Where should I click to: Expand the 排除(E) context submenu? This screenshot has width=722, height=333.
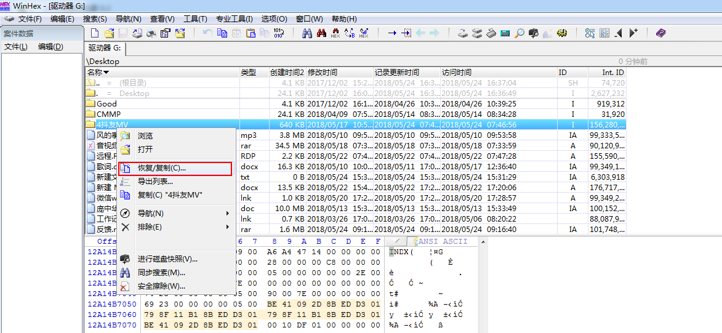[x=177, y=227]
